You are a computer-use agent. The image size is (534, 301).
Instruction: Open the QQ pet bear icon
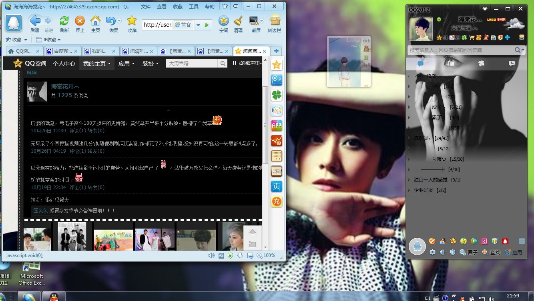click(x=453, y=241)
